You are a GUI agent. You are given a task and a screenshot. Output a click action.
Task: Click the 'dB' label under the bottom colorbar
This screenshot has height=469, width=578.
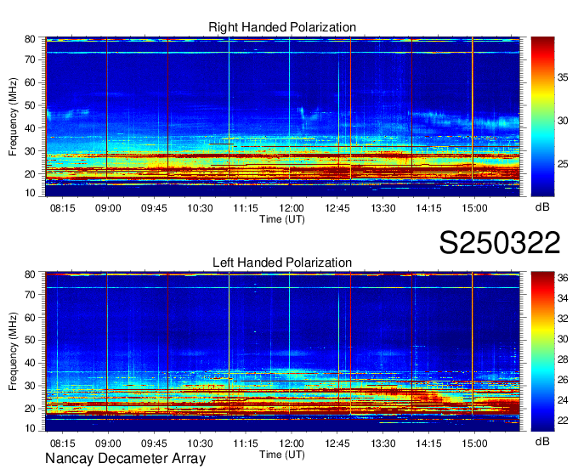(542, 441)
